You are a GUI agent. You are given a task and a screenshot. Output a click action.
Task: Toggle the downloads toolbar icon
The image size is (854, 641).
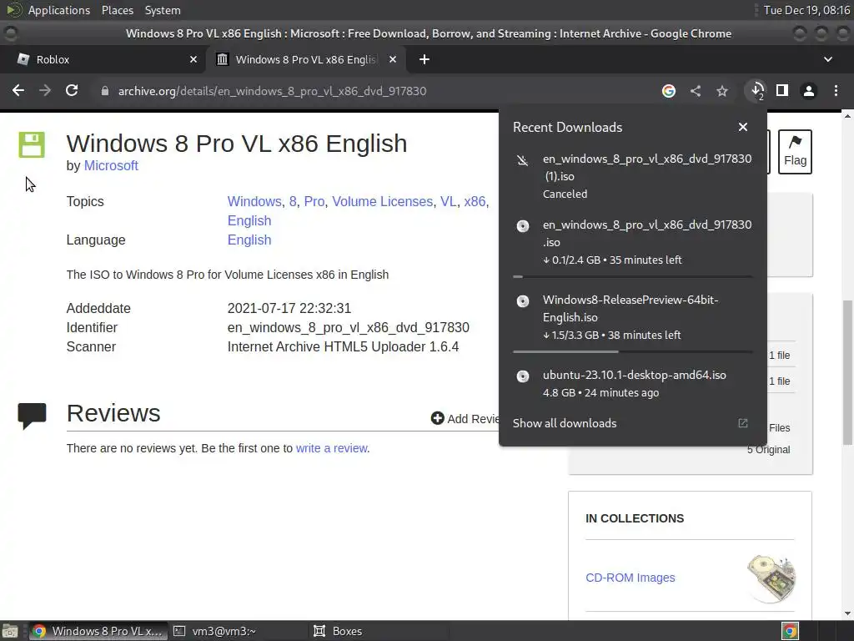757,90
